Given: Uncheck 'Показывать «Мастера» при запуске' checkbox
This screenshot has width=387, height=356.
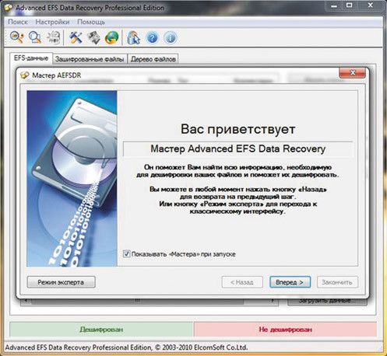Looking at the screenshot, I should (x=126, y=253).
